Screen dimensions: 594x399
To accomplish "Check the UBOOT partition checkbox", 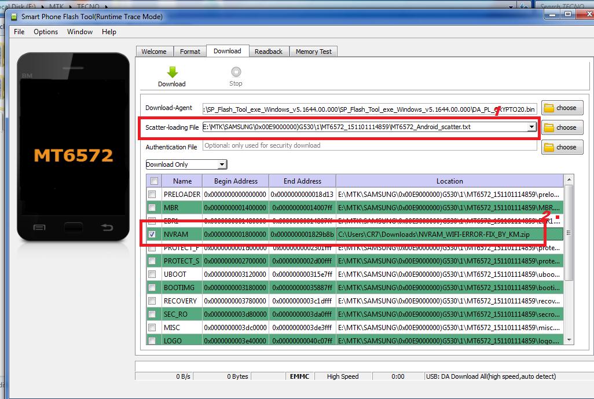I will point(152,274).
